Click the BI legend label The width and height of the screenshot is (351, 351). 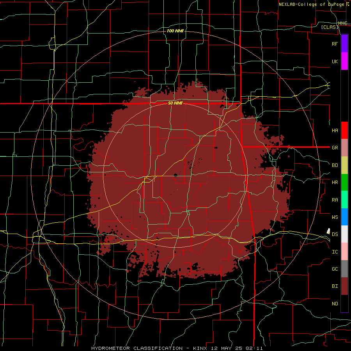pyautogui.click(x=335, y=286)
